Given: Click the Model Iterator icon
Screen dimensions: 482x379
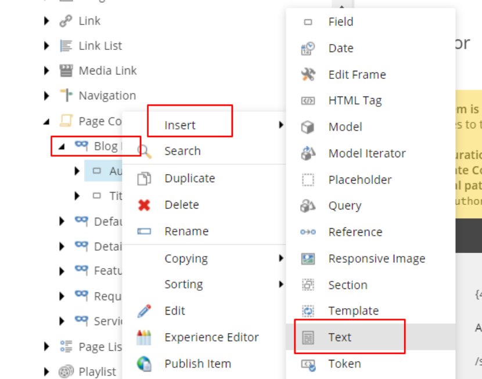Looking at the screenshot, I should pos(308,153).
